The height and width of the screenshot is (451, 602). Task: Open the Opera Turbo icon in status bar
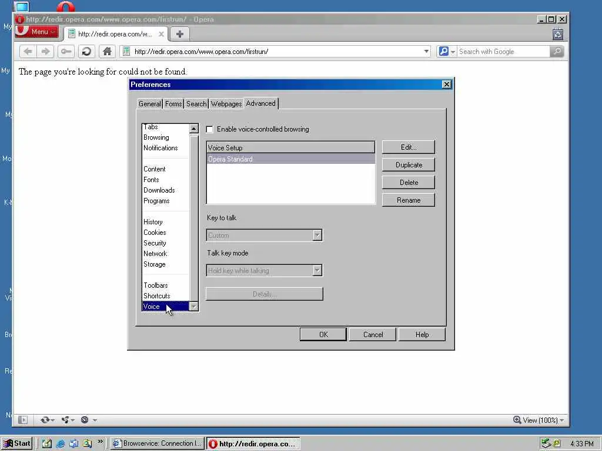pyautogui.click(x=85, y=420)
